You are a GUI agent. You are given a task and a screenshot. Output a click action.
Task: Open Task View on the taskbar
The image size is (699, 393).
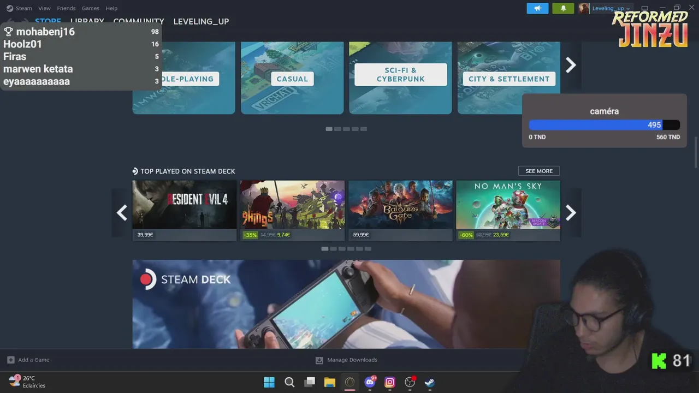310,382
